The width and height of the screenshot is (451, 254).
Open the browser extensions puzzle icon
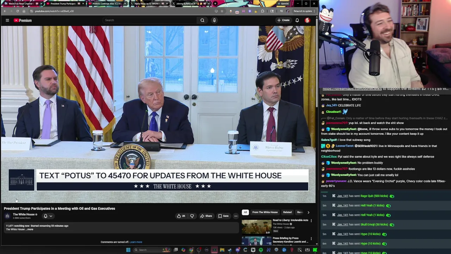coord(262,11)
